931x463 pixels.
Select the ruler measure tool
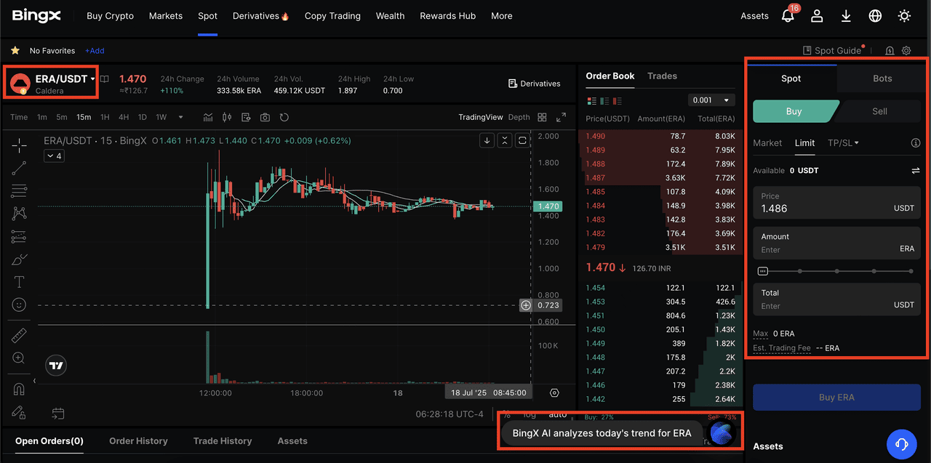pyautogui.click(x=19, y=335)
